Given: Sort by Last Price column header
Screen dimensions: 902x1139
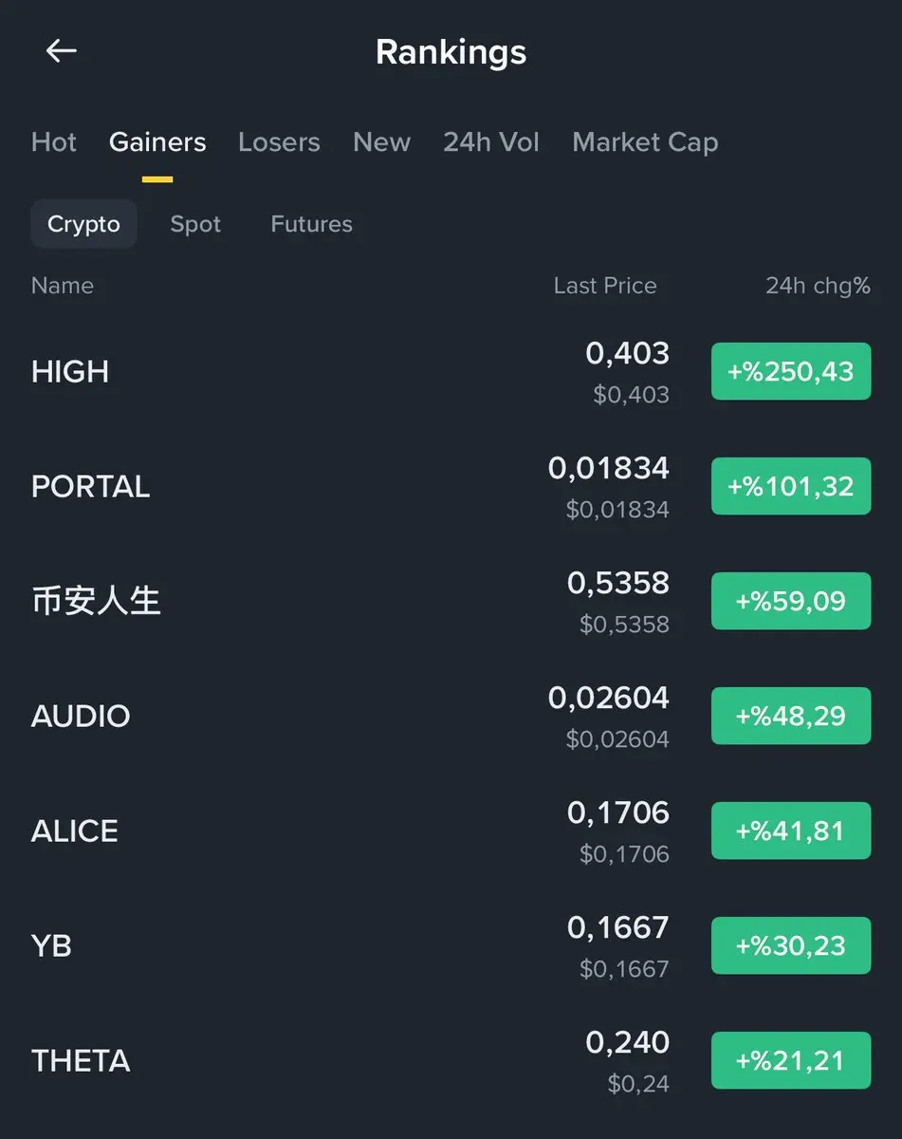Looking at the screenshot, I should coord(605,286).
